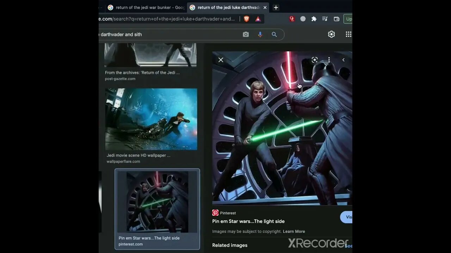
Task: Open the preview title 'Pin em Star wars...The light side'
Action: (x=248, y=221)
